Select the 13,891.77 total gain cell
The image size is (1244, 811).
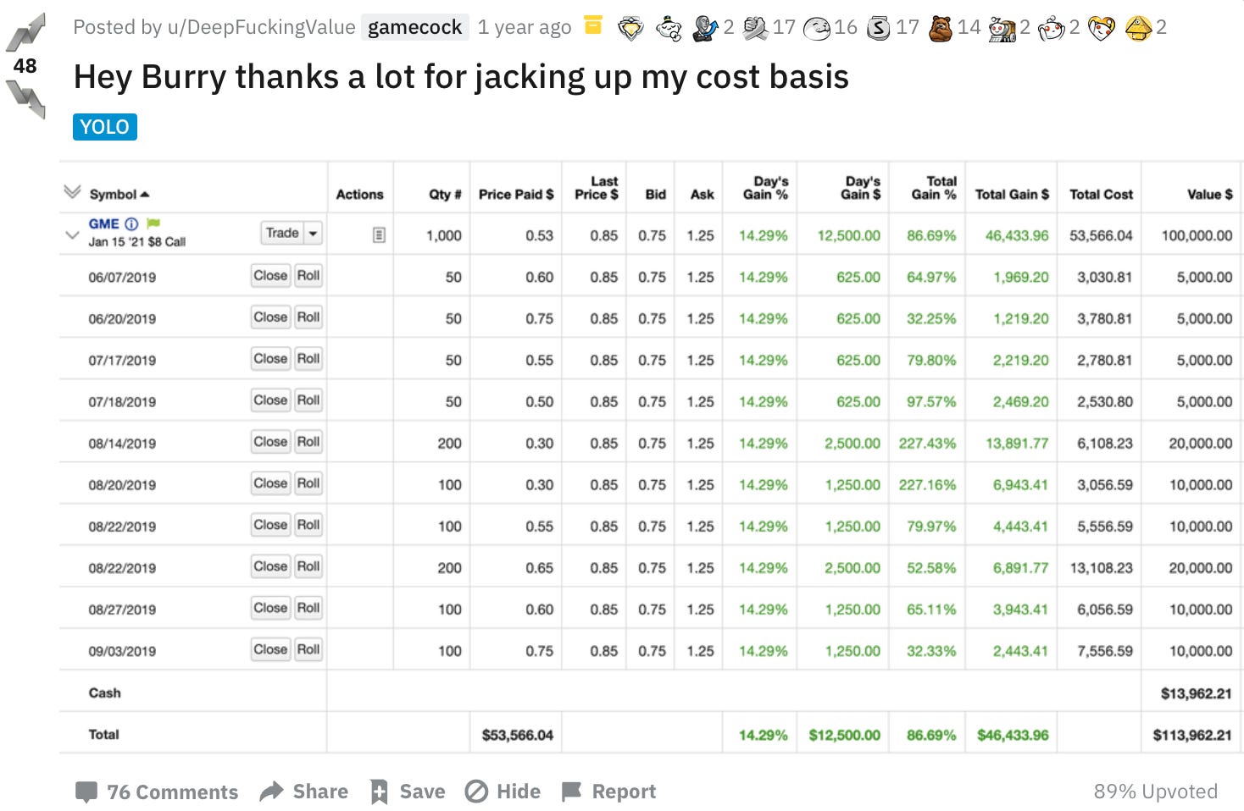click(1017, 443)
